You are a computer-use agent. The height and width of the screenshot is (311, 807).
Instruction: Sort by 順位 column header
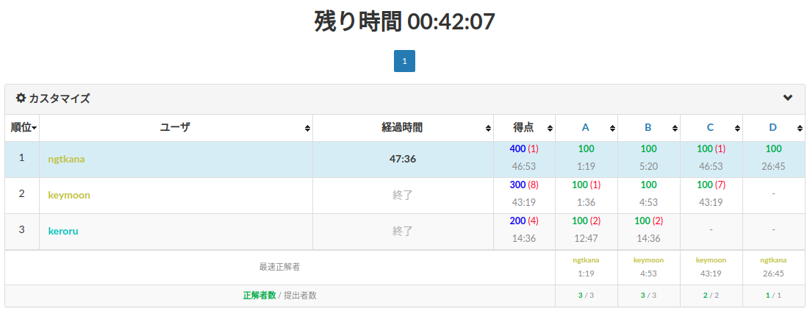coord(24,128)
